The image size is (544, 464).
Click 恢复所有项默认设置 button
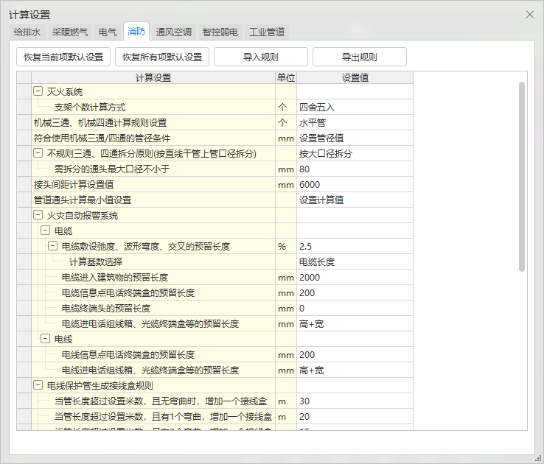pos(162,57)
